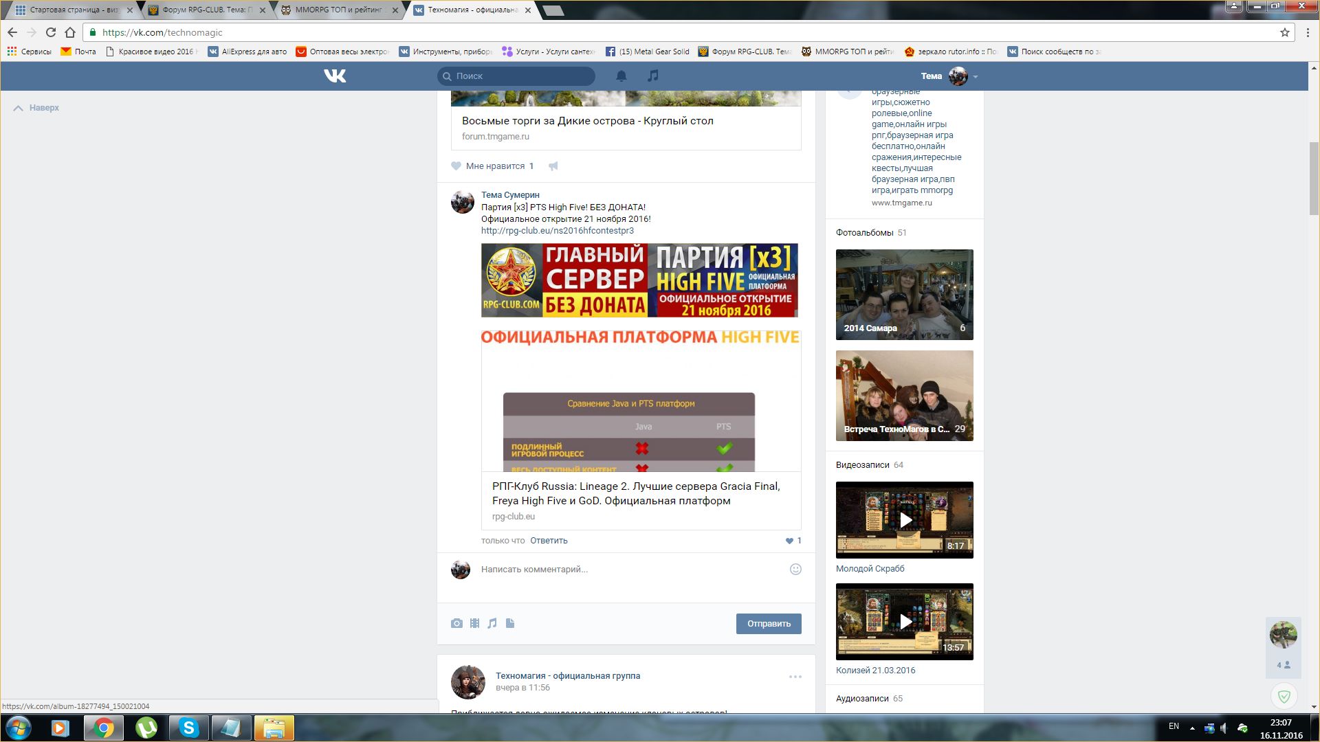The width and height of the screenshot is (1320, 742).
Task: Click the Написать комментарий input field
Action: coord(632,570)
